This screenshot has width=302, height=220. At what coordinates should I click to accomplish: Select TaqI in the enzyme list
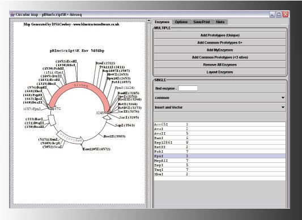[220, 170]
